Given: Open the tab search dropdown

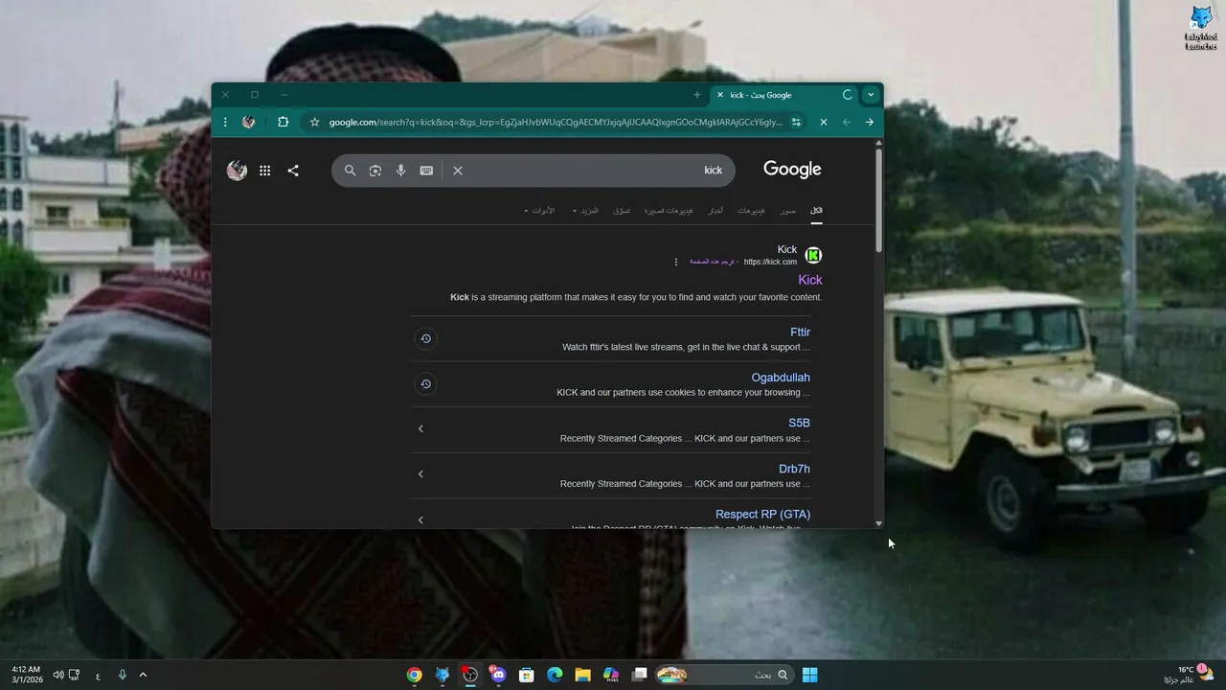Looking at the screenshot, I should point(870,95).
